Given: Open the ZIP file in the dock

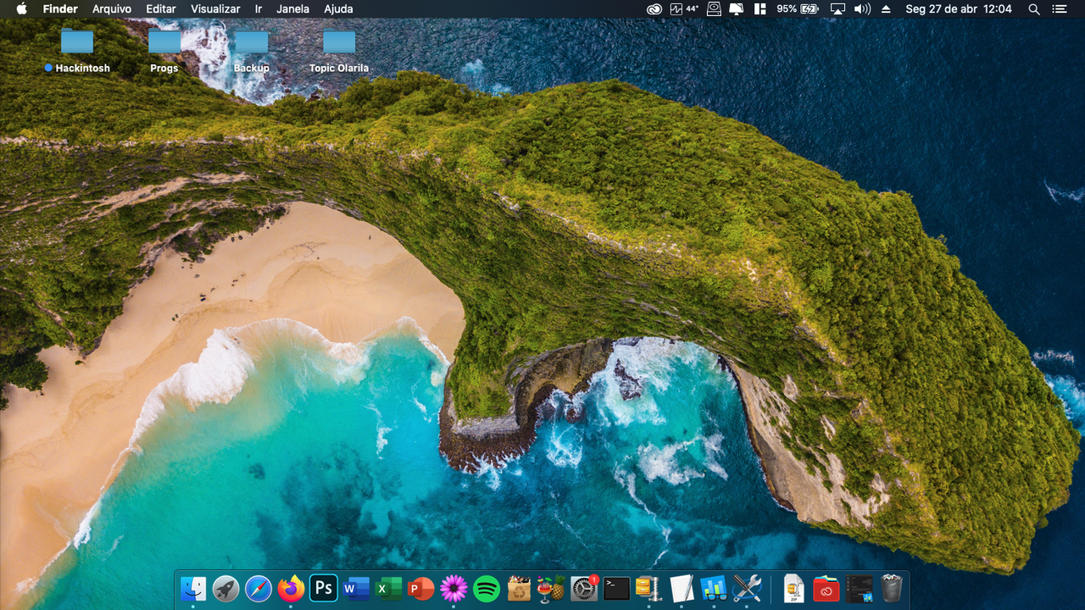Looking at the screenshot, I should [793, 588].
